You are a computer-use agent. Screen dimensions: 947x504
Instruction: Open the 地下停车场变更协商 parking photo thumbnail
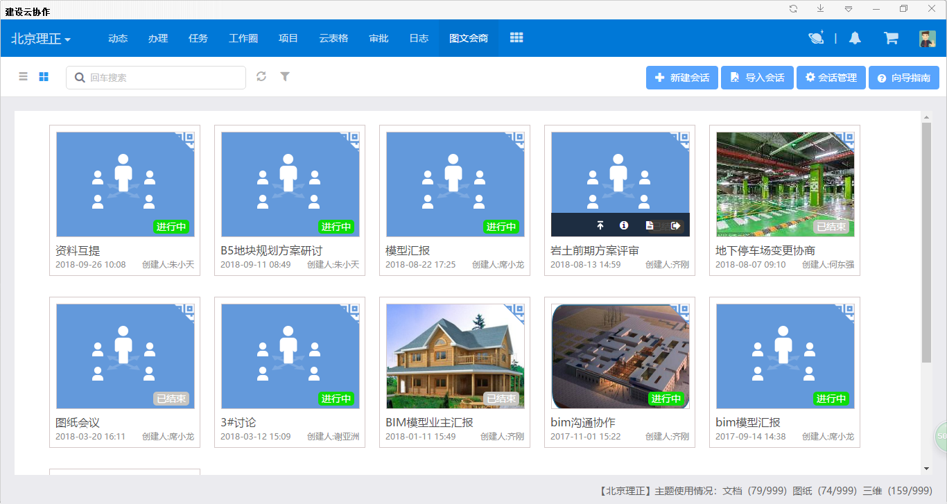point(785,184)
